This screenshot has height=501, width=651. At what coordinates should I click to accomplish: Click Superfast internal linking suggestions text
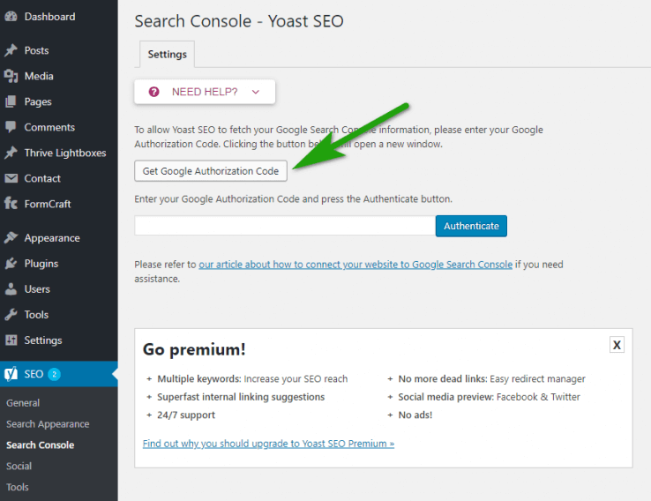(241, 397)
